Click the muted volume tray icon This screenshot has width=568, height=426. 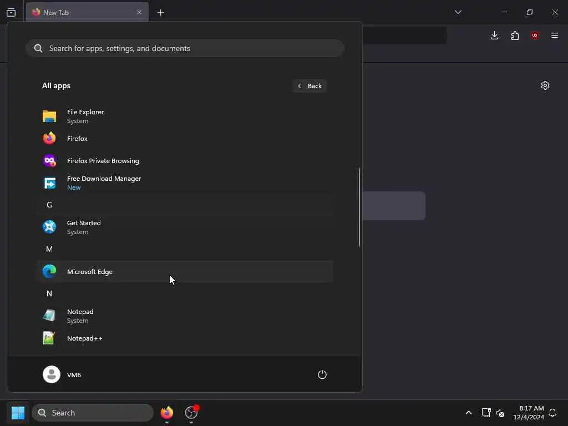tap(501, 413)
